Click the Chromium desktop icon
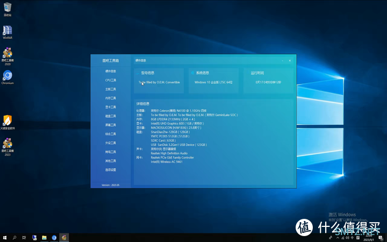387x242 pixels. coord(8,77)
